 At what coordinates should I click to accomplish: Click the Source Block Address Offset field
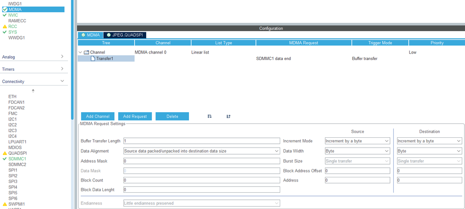point(357,171)
